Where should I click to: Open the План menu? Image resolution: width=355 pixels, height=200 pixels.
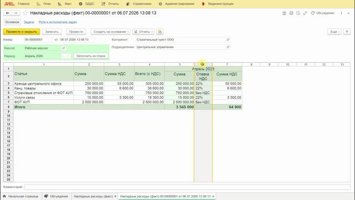(x=44, y=4)
